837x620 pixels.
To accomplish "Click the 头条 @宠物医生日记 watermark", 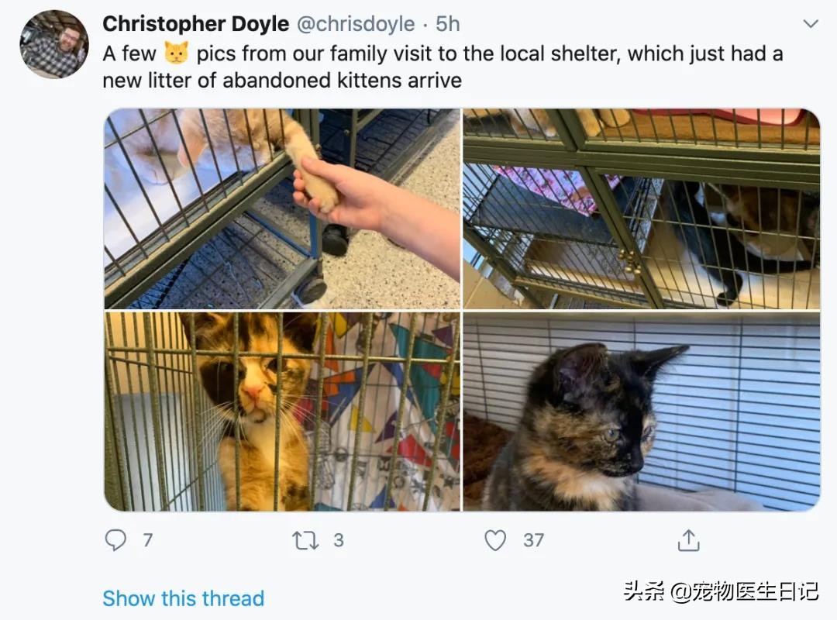I will 721,591.
